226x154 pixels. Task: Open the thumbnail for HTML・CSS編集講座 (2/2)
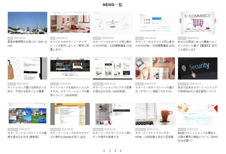click(155, 23)
